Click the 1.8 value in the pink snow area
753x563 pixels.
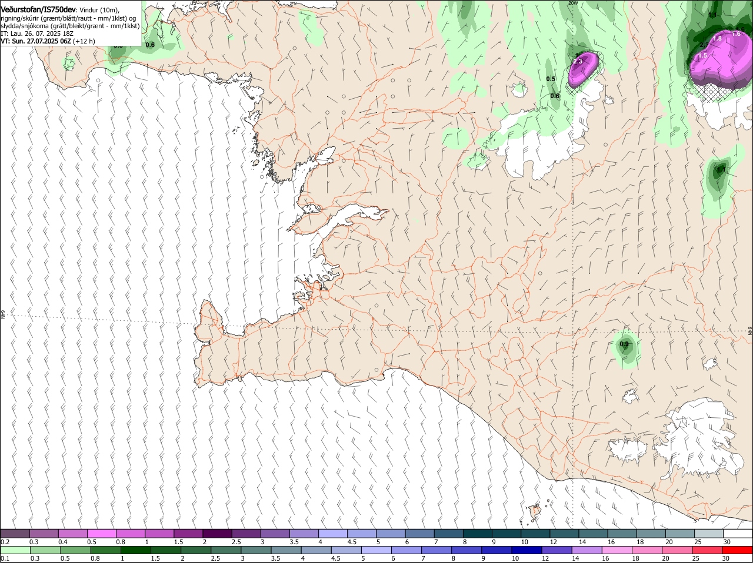pos(717,38)
